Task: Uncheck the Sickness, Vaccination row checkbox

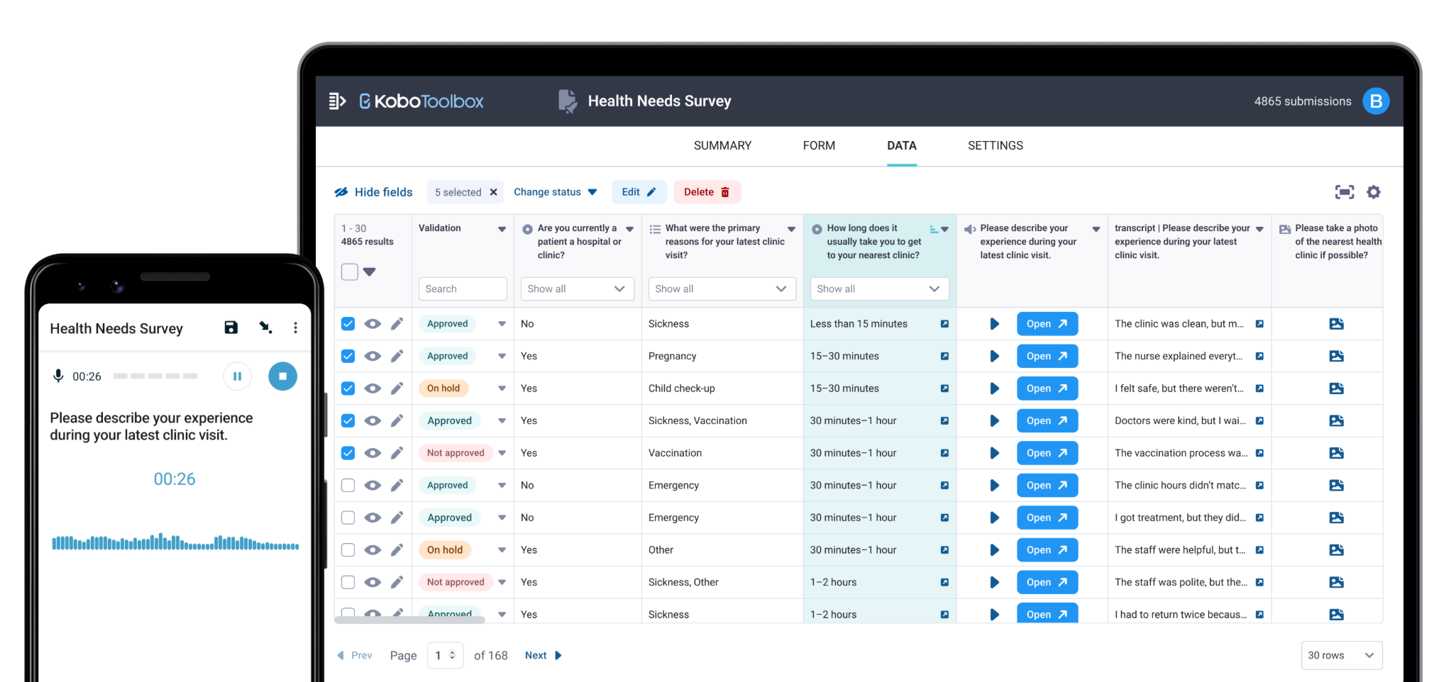Action: [348, 421]
